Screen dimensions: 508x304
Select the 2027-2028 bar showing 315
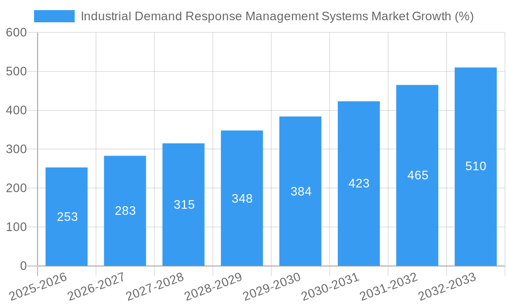[x=183, y=205]
